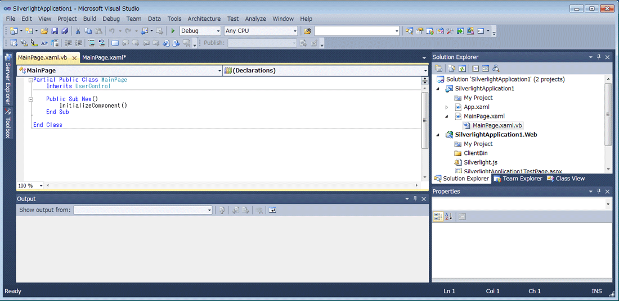Click the Open File folder icon
Viewport: 619px width, 301px height.
pyautogui.click(x=44, y=31)
